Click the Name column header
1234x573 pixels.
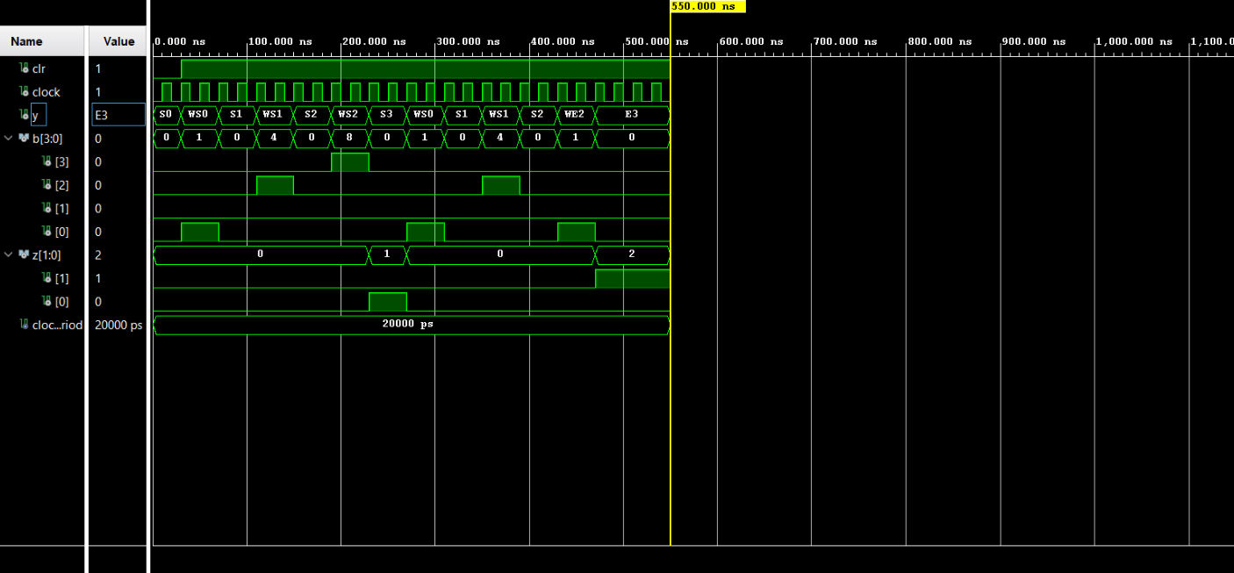pyautogui.click(x=26, y=41)
